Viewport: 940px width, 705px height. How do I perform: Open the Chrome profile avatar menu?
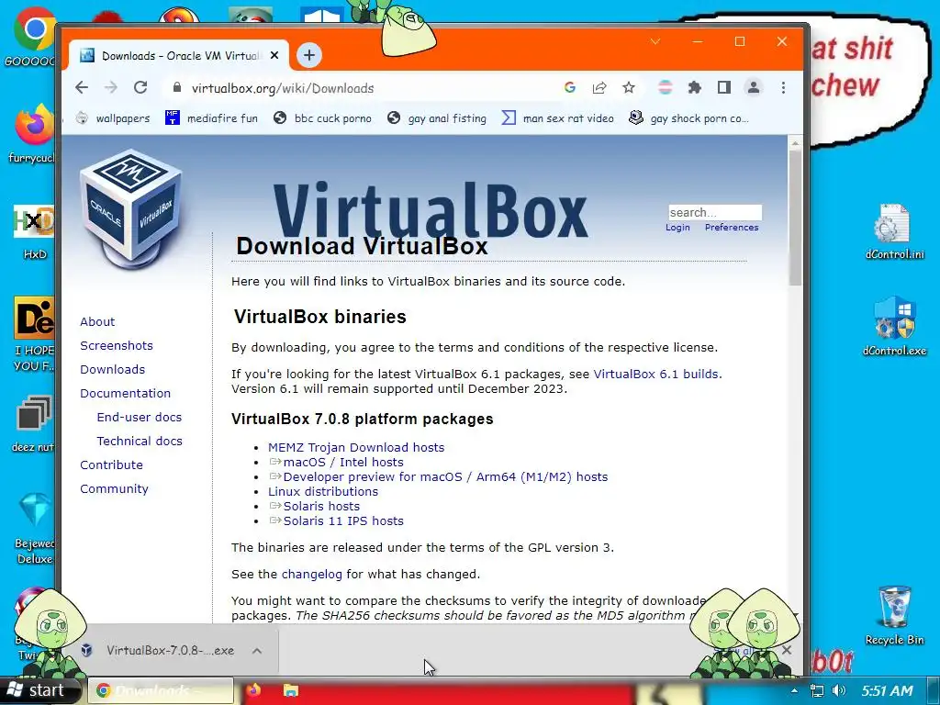point(753,87)
